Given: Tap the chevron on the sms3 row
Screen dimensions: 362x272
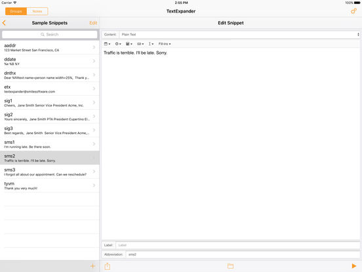Looking at the screenshot, I should point(94,171).
